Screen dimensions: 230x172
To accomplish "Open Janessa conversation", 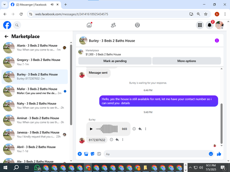I will click(34, 134).
